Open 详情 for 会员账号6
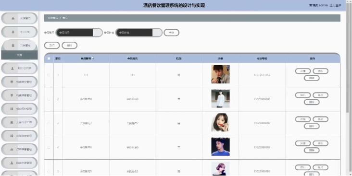 coord(303,143)
